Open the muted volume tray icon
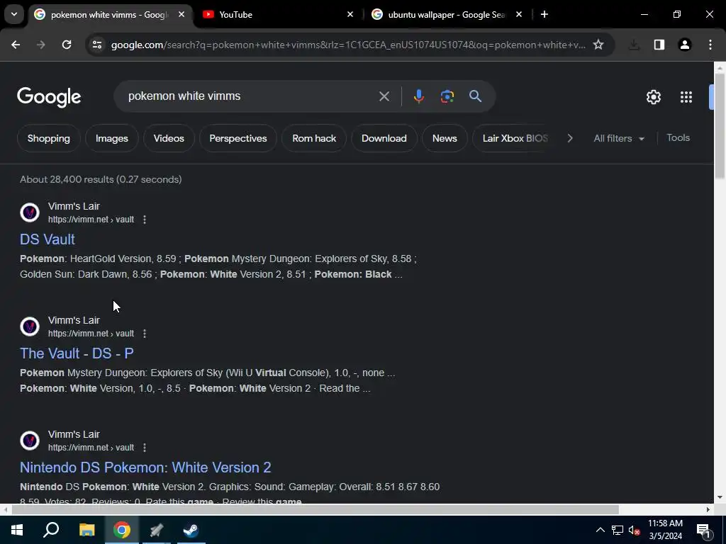 click(x=635, y=530)
